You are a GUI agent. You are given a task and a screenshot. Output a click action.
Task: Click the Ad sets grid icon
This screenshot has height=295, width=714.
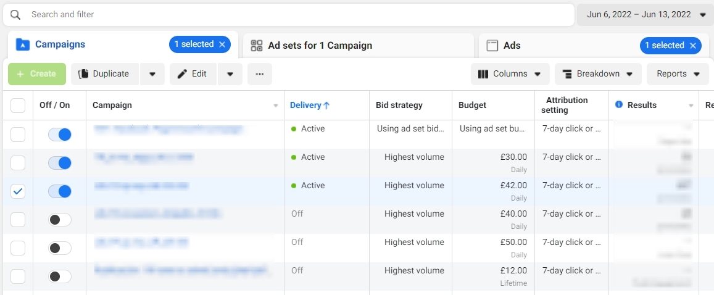(257, 46)
